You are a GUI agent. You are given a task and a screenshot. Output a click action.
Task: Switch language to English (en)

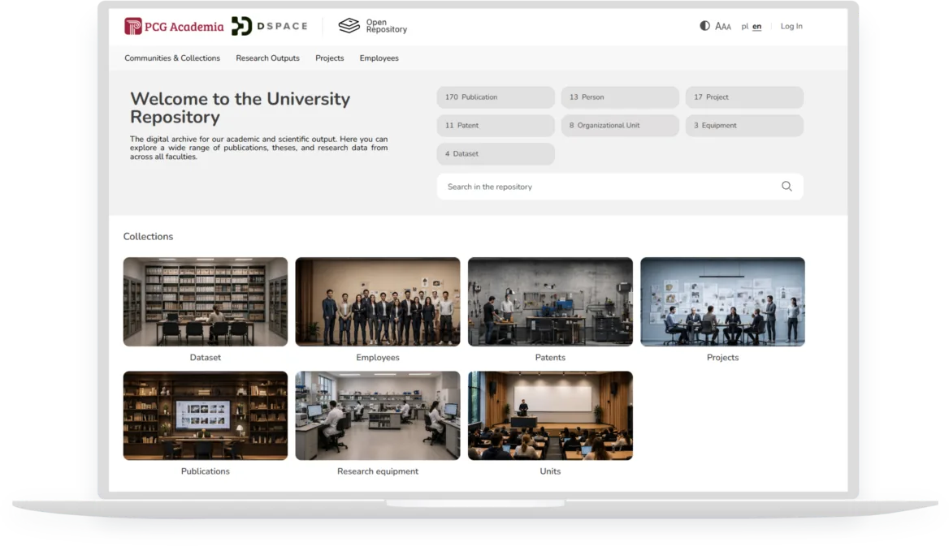[756, 27]
